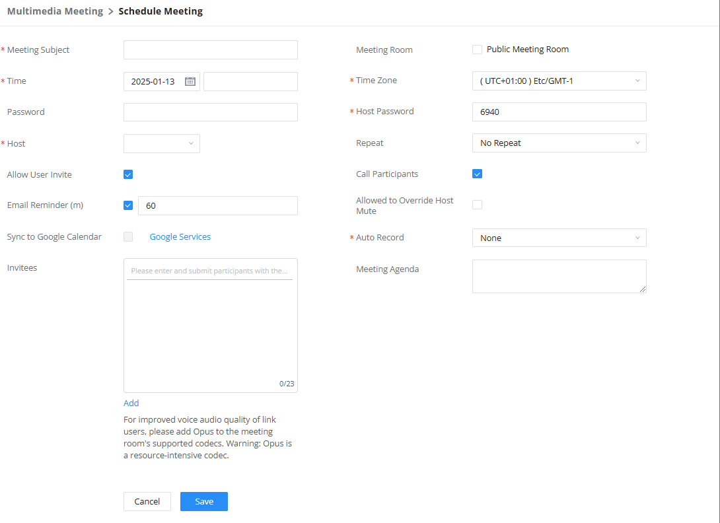Go back to Multimedia Meeting breadcrumb

(55, 11)
